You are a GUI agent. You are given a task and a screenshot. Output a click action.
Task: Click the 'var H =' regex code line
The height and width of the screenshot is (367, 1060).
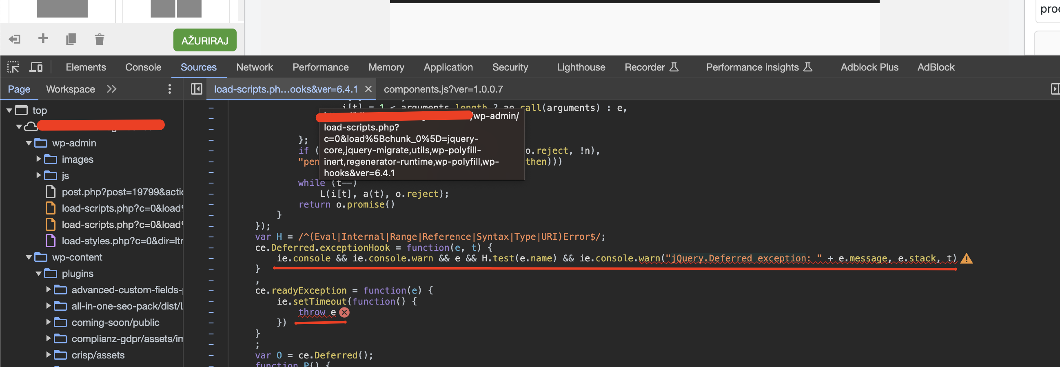[430, 237]
